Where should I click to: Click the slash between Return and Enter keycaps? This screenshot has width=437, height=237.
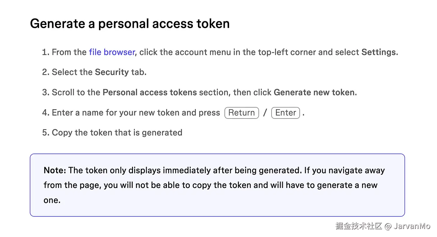pyautogui.click(x=265, y=113)
